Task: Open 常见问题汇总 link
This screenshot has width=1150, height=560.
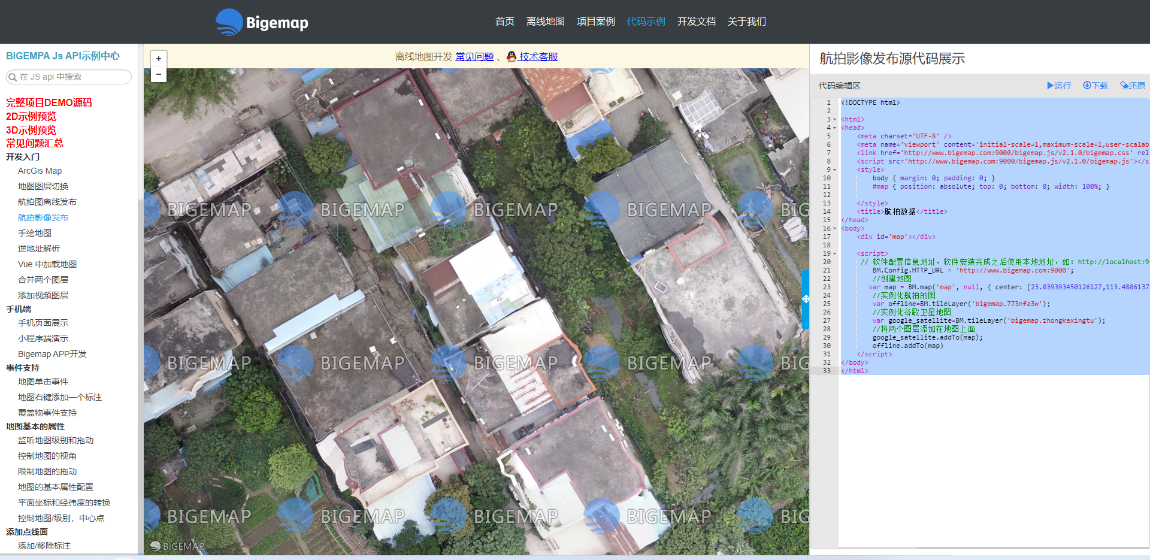Action: point(35,143)
